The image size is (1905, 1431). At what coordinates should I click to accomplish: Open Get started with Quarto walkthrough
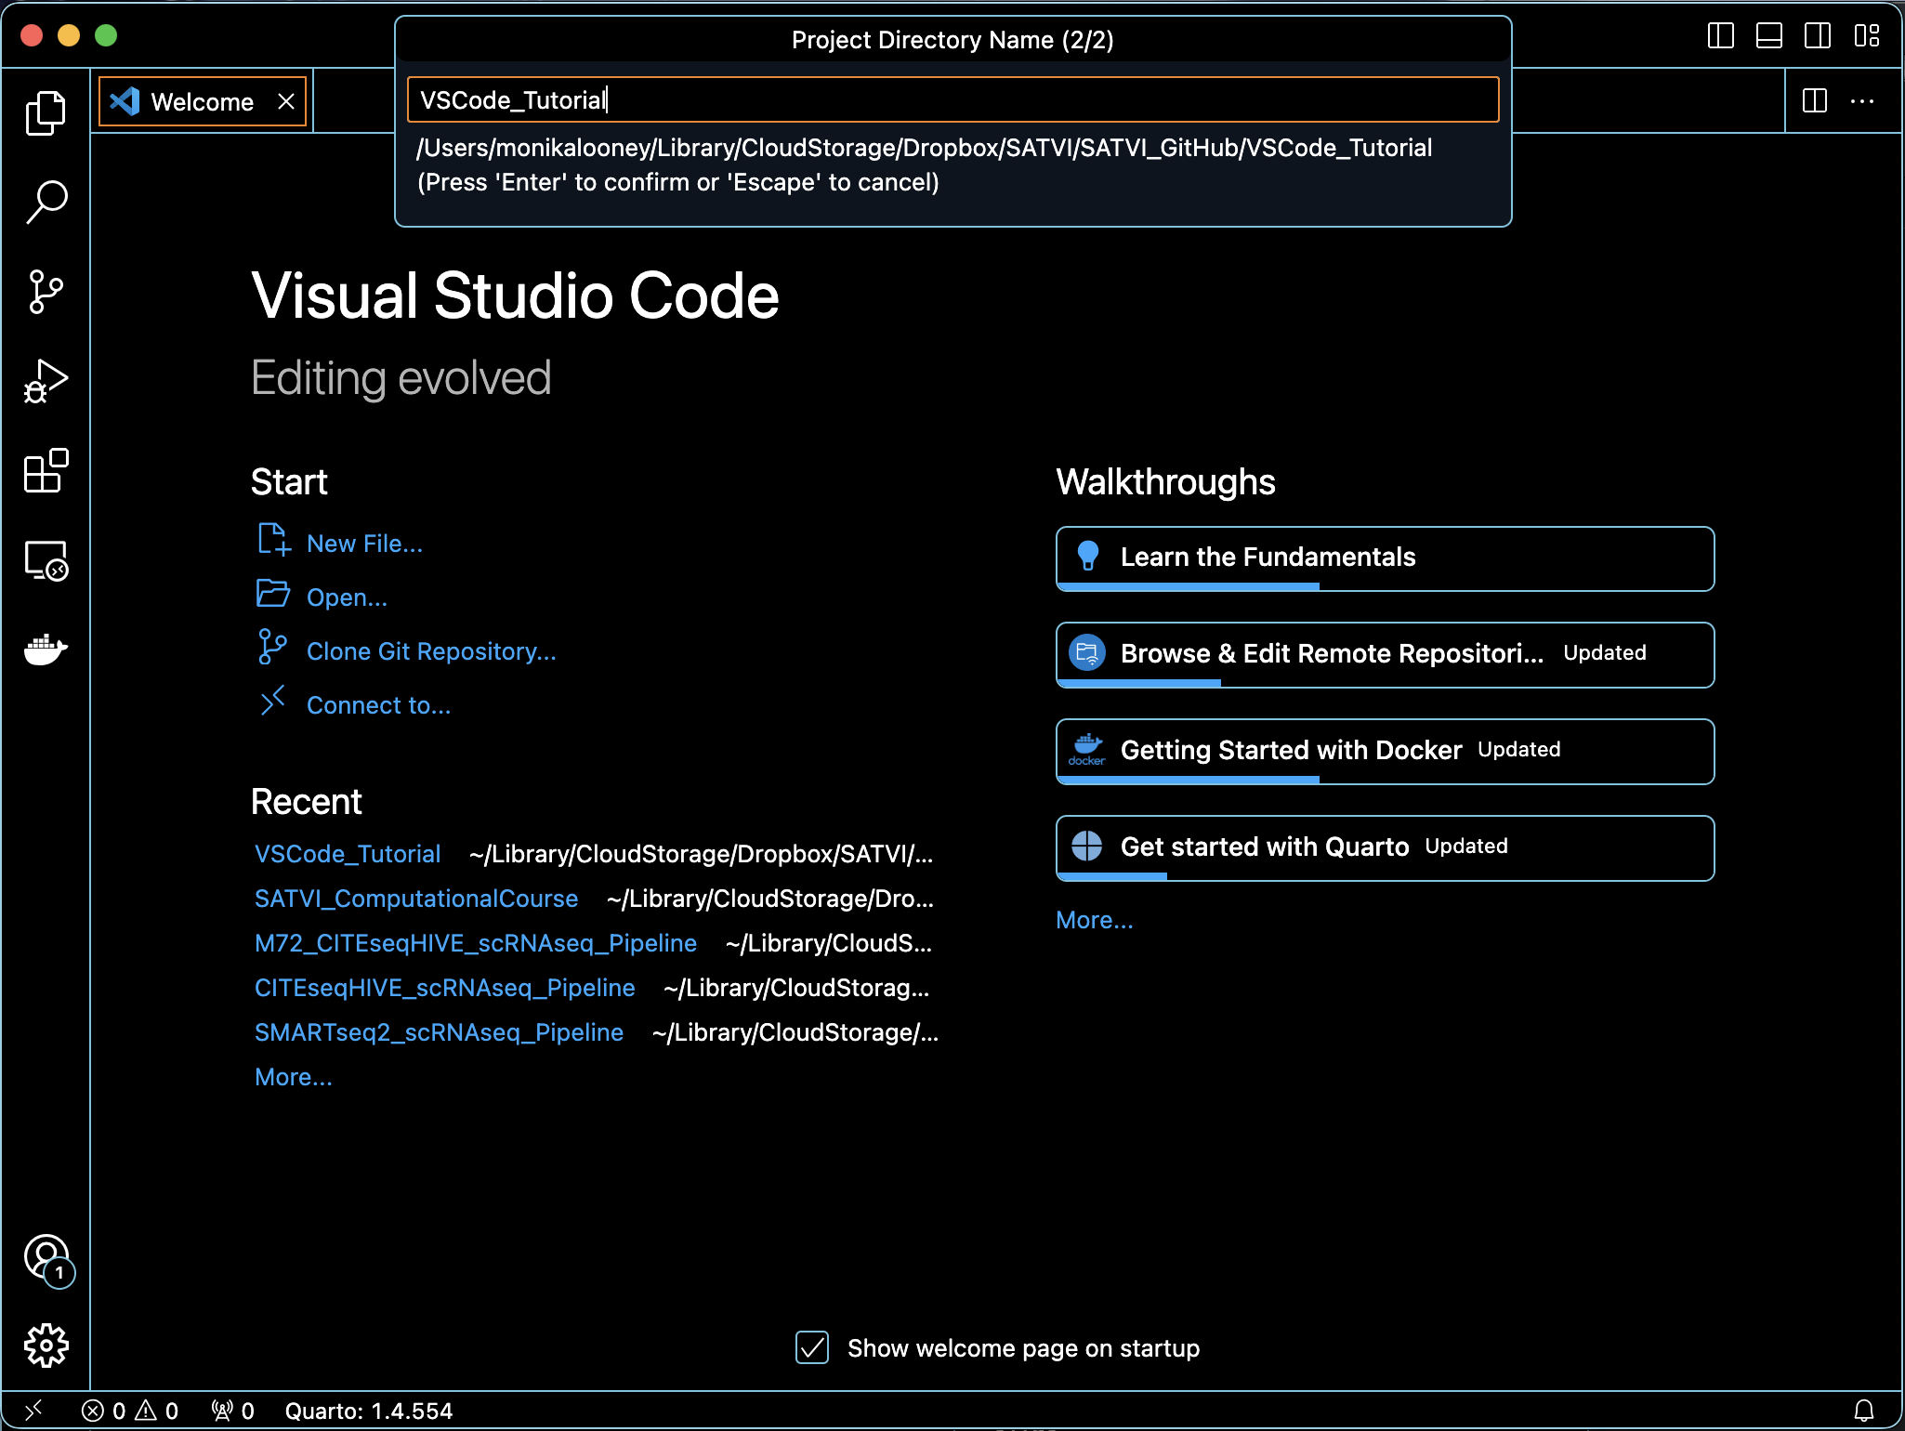click(1385, 848)
